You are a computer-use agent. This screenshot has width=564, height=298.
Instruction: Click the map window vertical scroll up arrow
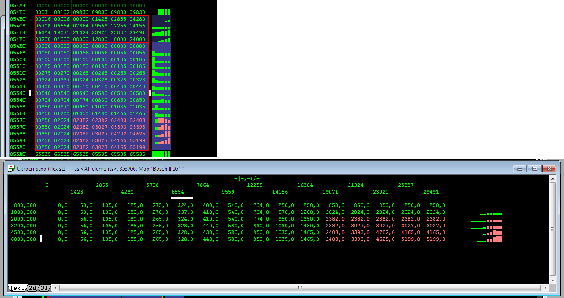pyautogui.click(x=553, y=179)
